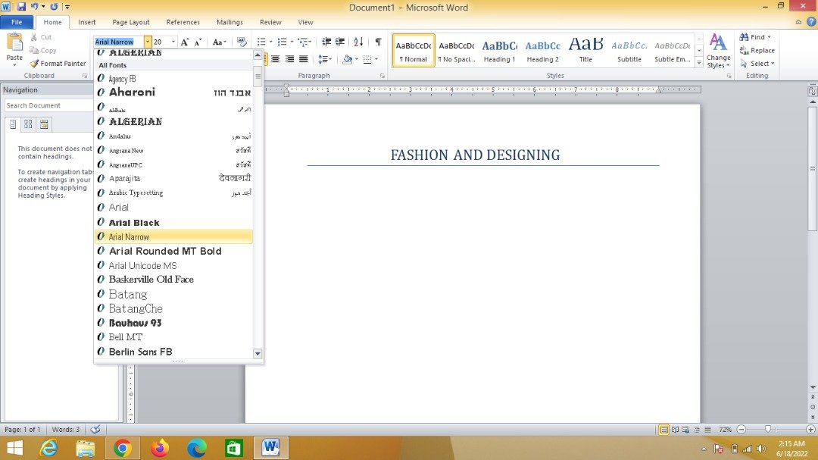Open Change Styles dropdown
The height and width of the screenshot is (460, 818).
[x=718, y=52]
